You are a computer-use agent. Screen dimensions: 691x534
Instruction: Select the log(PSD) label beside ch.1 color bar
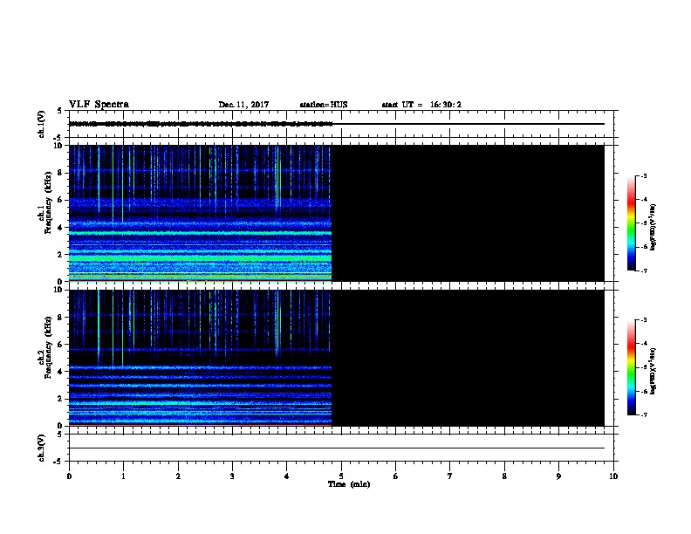click(x=653, y=227)
